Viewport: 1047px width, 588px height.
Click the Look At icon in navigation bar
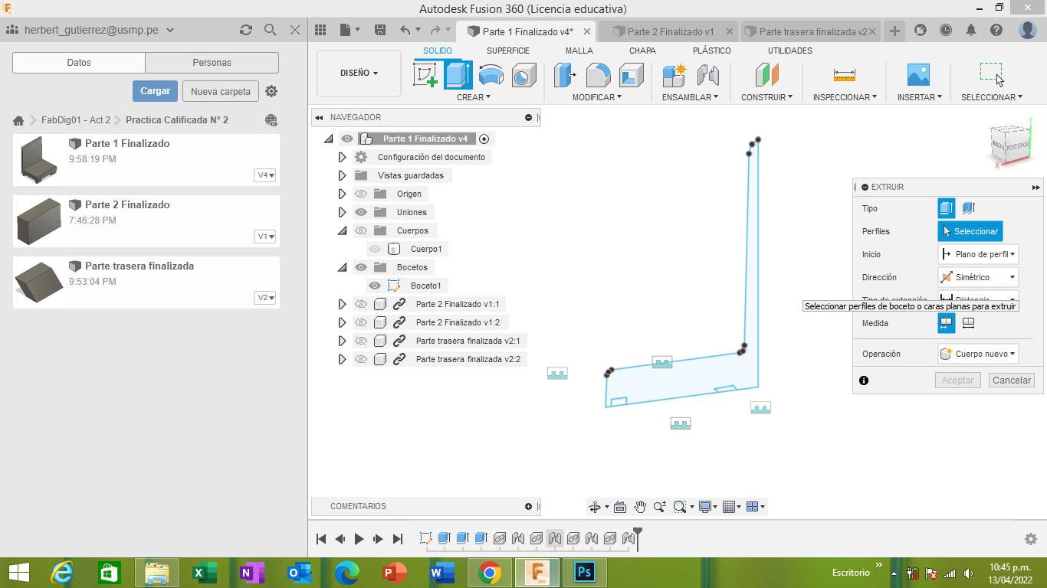tap(620, 507)
